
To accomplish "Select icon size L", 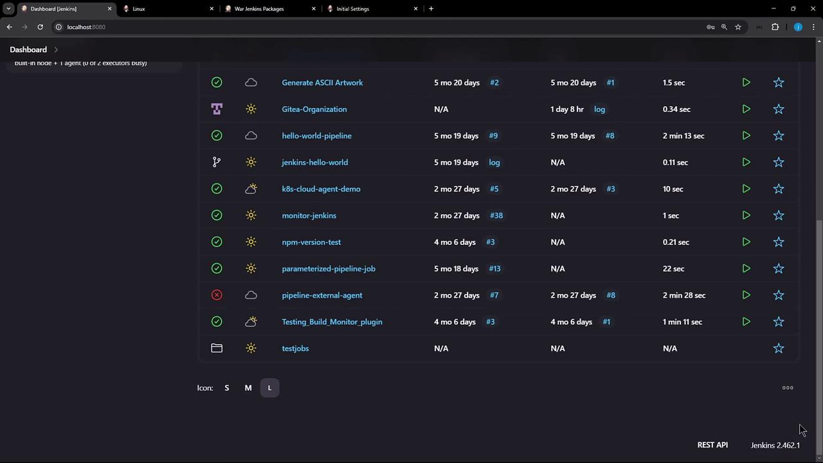I will point(269,388).
